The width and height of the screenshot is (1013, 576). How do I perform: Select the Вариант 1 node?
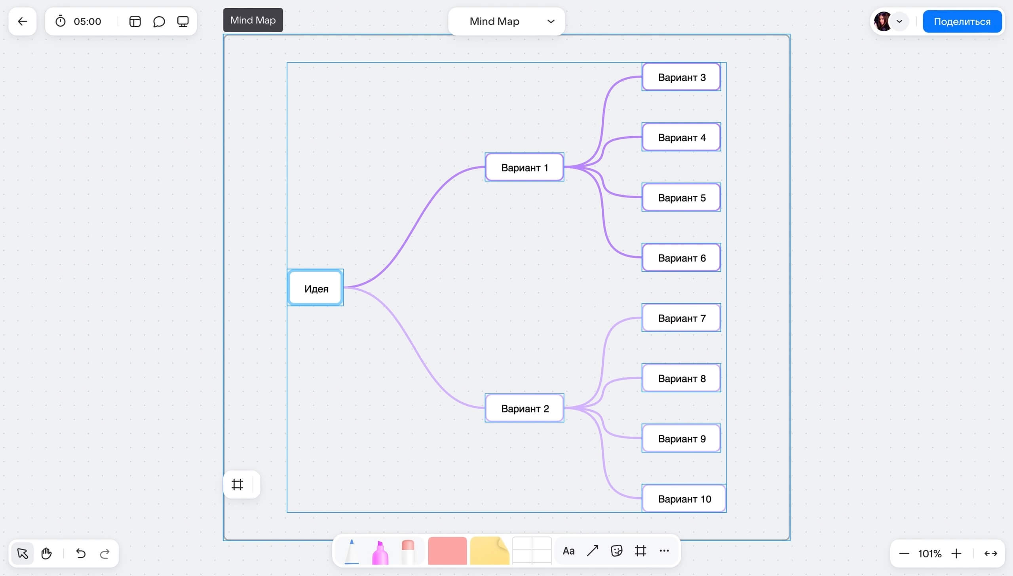525,167
